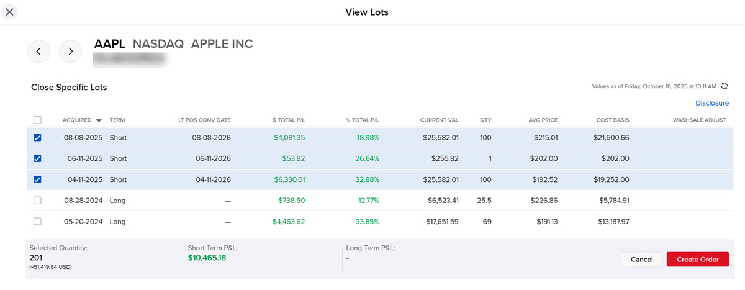Sort by the $ Total P/L column
Viewport: 745px width, 290px height.
pos(289,120)
